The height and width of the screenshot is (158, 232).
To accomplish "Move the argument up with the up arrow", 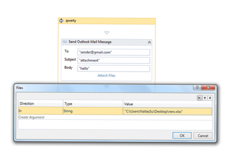I will [205, 98].
